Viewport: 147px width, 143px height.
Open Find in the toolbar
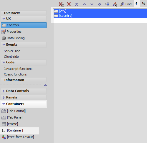pos(126,4)
